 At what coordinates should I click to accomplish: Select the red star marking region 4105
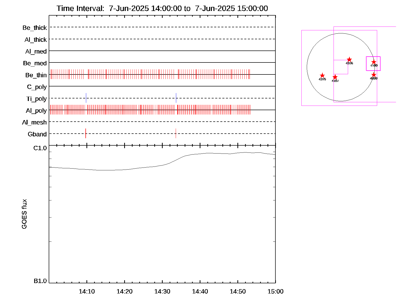(322, 75)
